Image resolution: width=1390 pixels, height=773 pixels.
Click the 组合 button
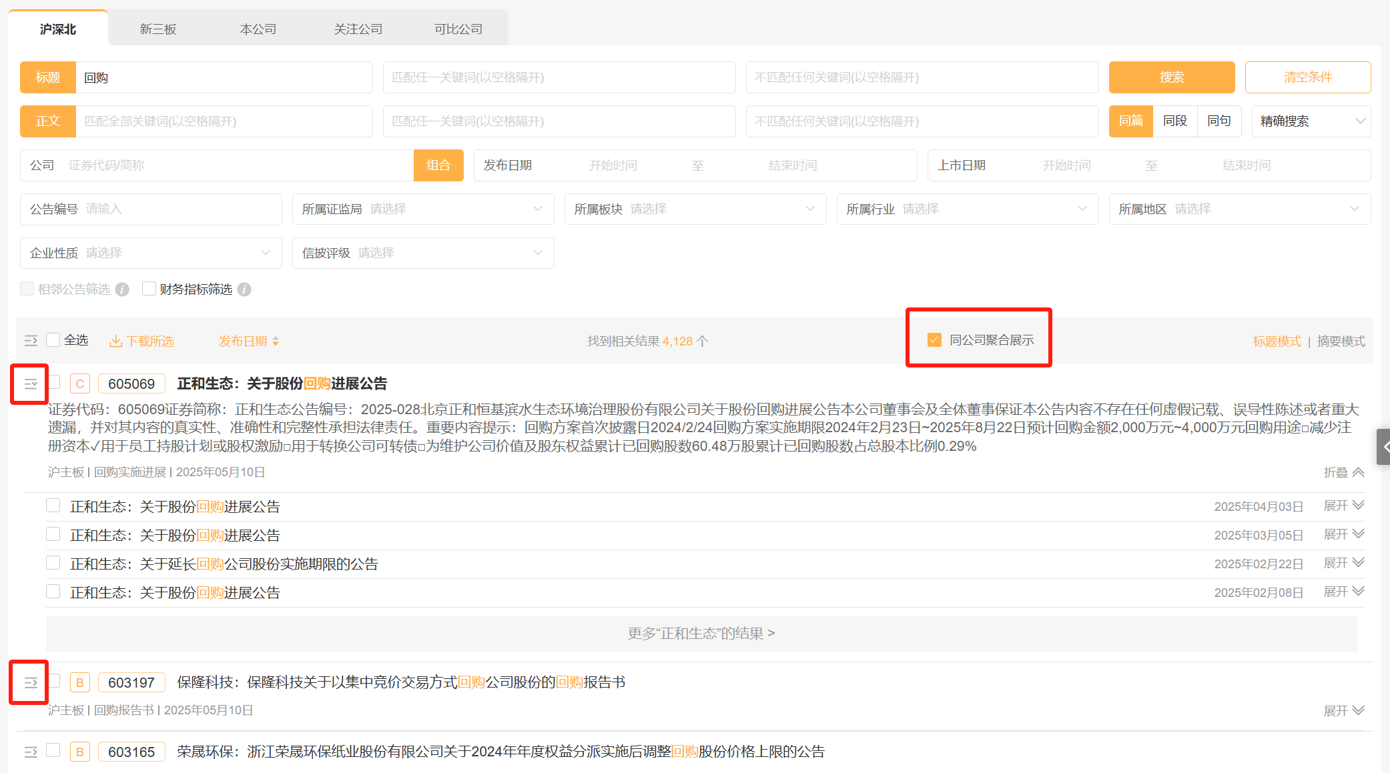coord(438,165)
